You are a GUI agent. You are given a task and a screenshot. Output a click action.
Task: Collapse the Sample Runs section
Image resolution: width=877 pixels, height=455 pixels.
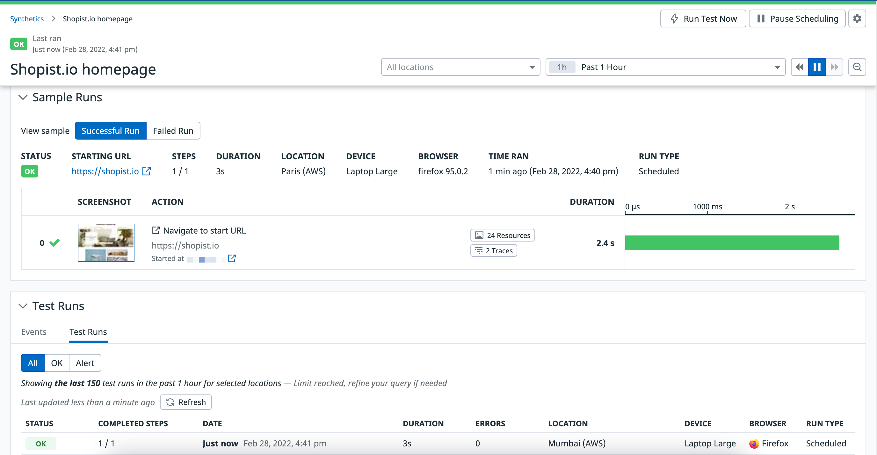(23, 97)
